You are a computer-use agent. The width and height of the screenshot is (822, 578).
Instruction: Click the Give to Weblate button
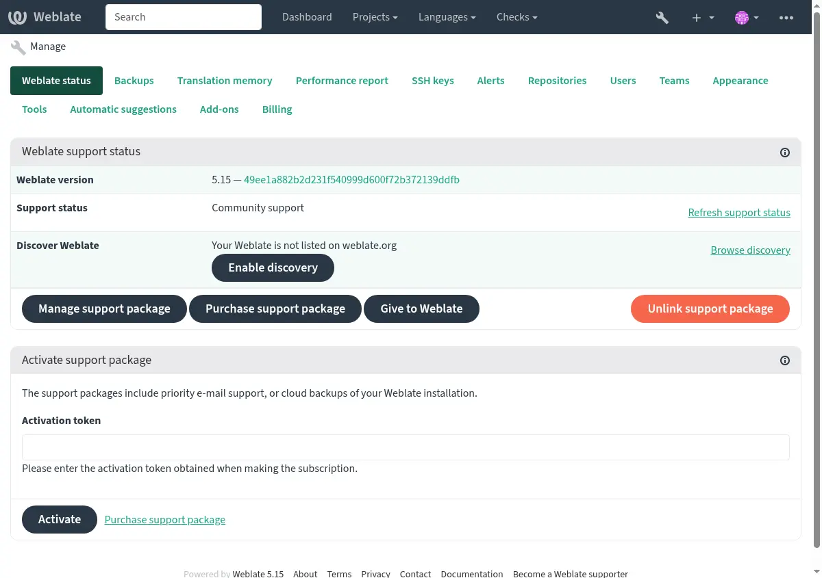pyautogui.click(x=421, y=309)
